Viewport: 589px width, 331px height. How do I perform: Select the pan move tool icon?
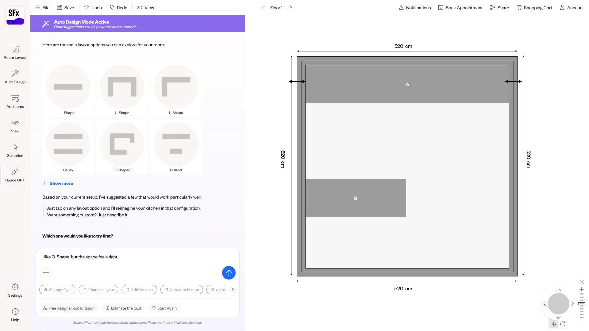pyautogui.click(x=554, y=324)
